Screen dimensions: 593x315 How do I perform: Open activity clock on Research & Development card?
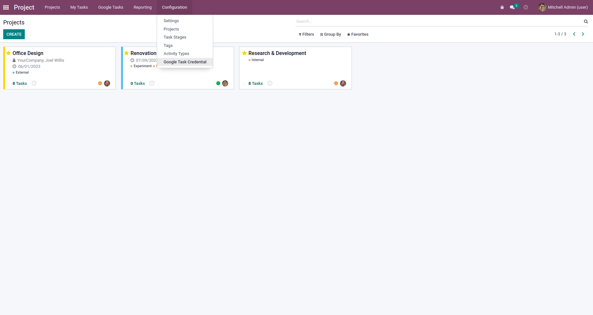tap(270, 83)
